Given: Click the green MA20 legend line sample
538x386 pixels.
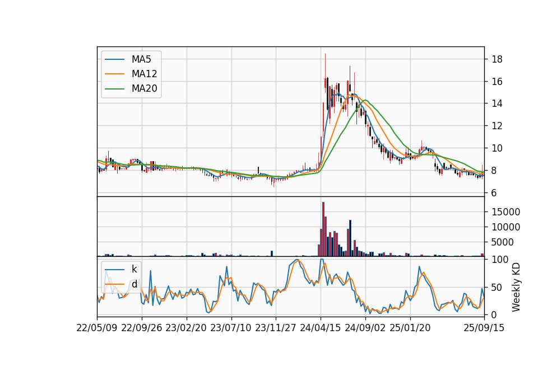Looking at the screenshot, I should tap(114, 88).
